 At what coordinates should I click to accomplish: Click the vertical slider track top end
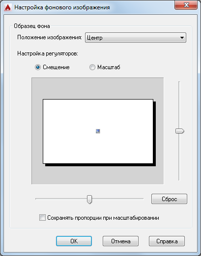tap(179, 83)
